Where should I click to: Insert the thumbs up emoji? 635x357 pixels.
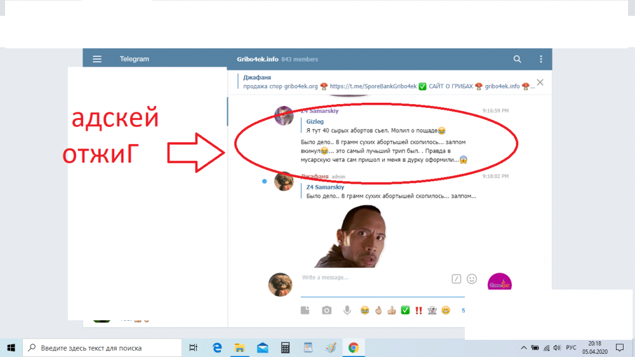[x=392, y=310]
